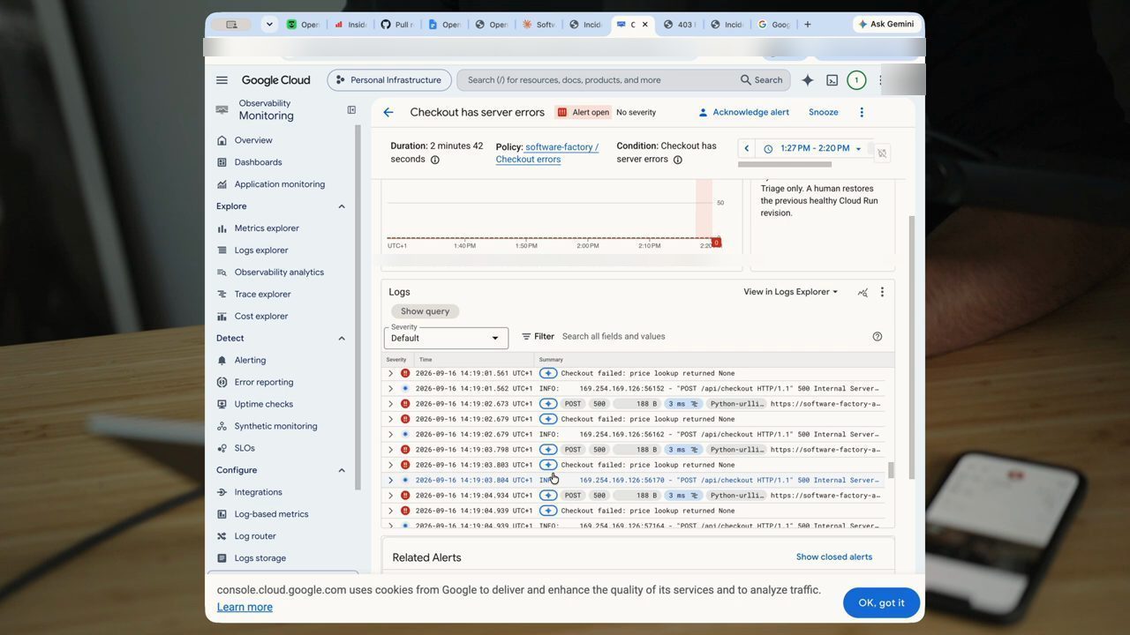Show Duration info tooltip icon
Image resolution: width=1130 pixels, height=635 pixels.
click(x=435, y=160)
